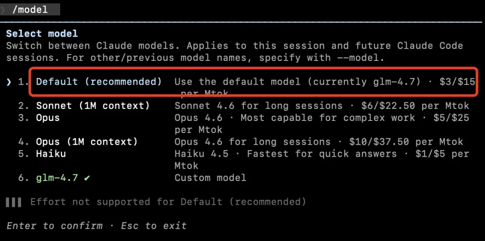Pick the Opus (1M context) option
The image size is (485, 241).
[87, 142]
